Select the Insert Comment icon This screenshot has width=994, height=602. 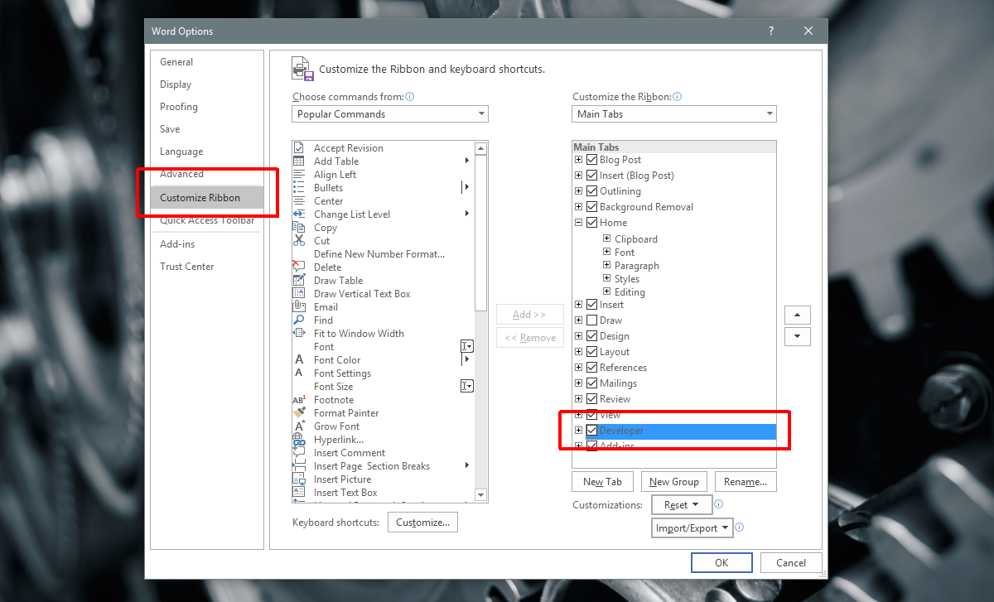(x=299, y=453)
